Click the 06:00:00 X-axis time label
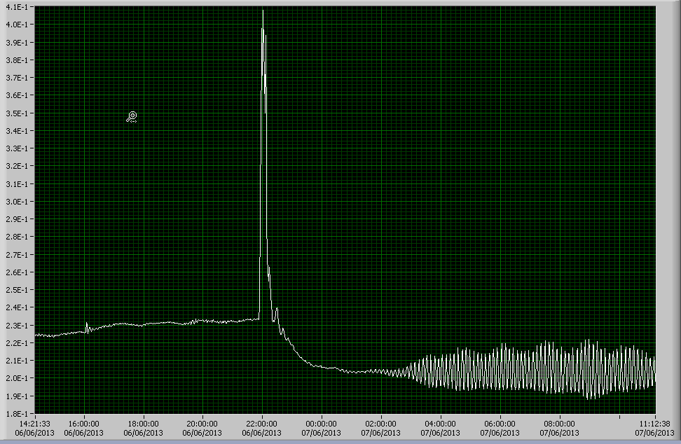 click(x=500, y=424)
